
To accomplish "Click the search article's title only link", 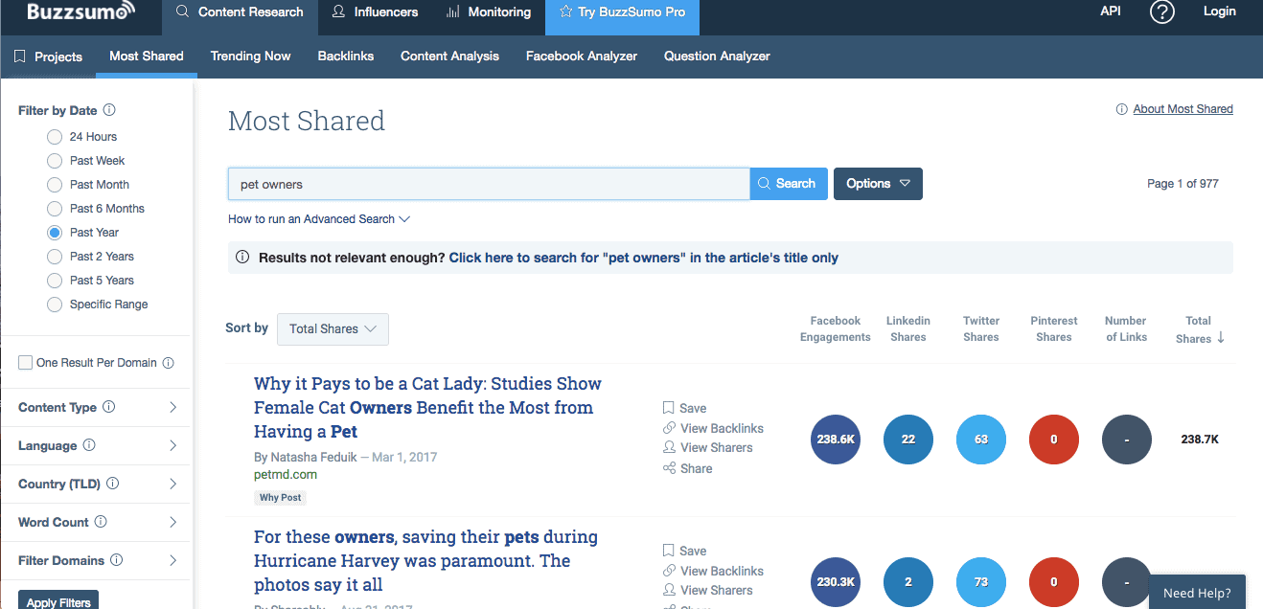I will pyautogui.click(x=643, y=258).
